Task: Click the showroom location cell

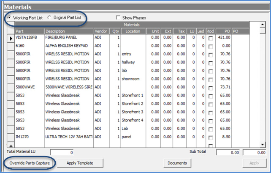Action: (x=133, y=79)
